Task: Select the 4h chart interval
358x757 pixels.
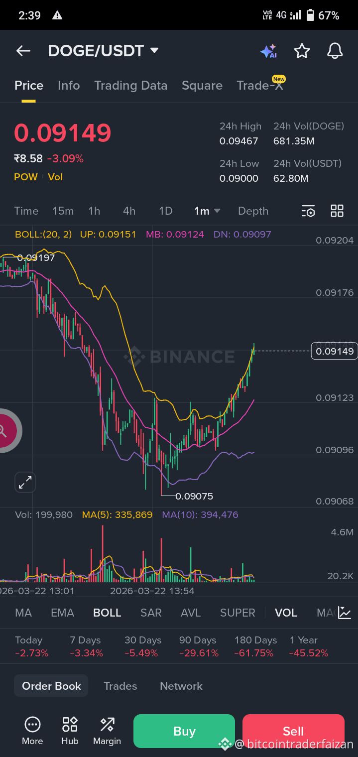Action: coord(129,211)
